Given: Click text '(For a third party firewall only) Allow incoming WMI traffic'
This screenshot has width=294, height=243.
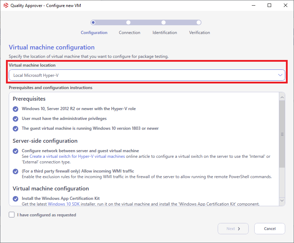Looking at the screenshot, I should click(x=78, y=171).
